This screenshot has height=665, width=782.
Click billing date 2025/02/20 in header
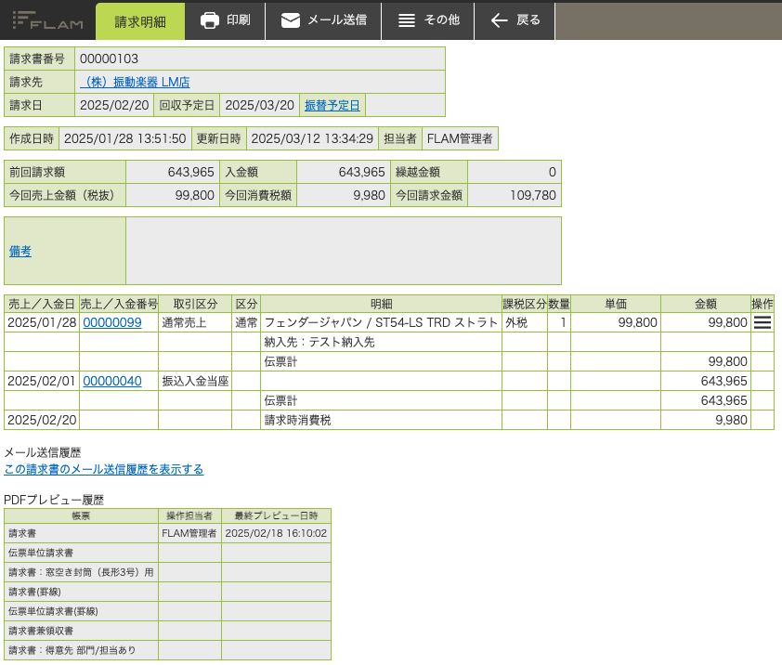(x=114, y=105)
